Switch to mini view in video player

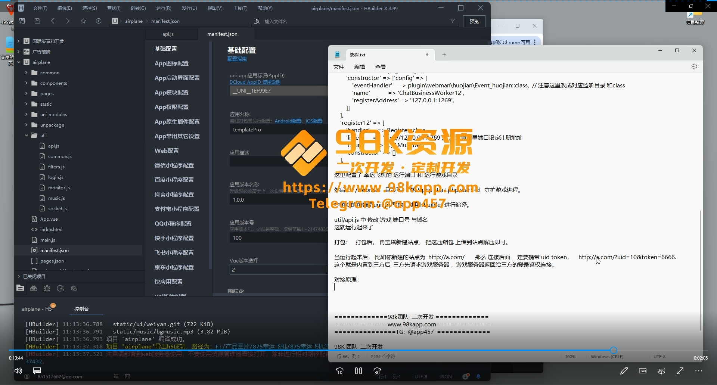click(643, 371)
